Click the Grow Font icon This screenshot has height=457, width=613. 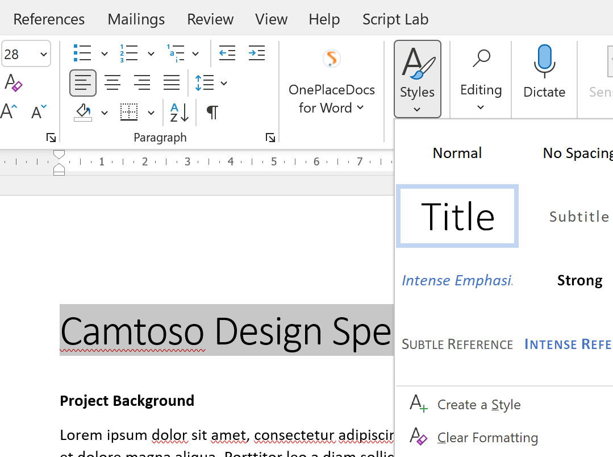click(x=9, y=111)
